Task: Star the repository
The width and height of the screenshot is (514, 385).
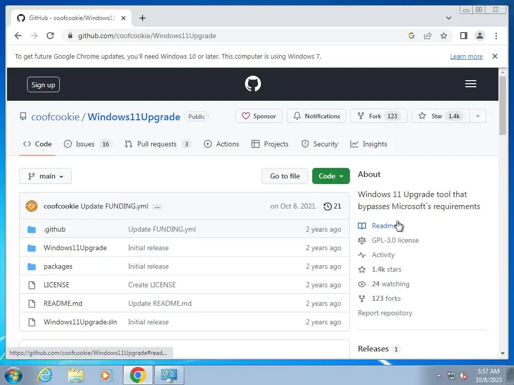Action: tap(441, 116)
